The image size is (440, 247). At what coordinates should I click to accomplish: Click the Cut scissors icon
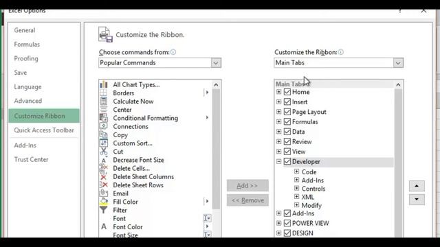click(104, 152)
